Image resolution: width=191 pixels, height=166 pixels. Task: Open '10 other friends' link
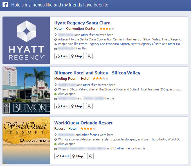(x=124, y=148)
